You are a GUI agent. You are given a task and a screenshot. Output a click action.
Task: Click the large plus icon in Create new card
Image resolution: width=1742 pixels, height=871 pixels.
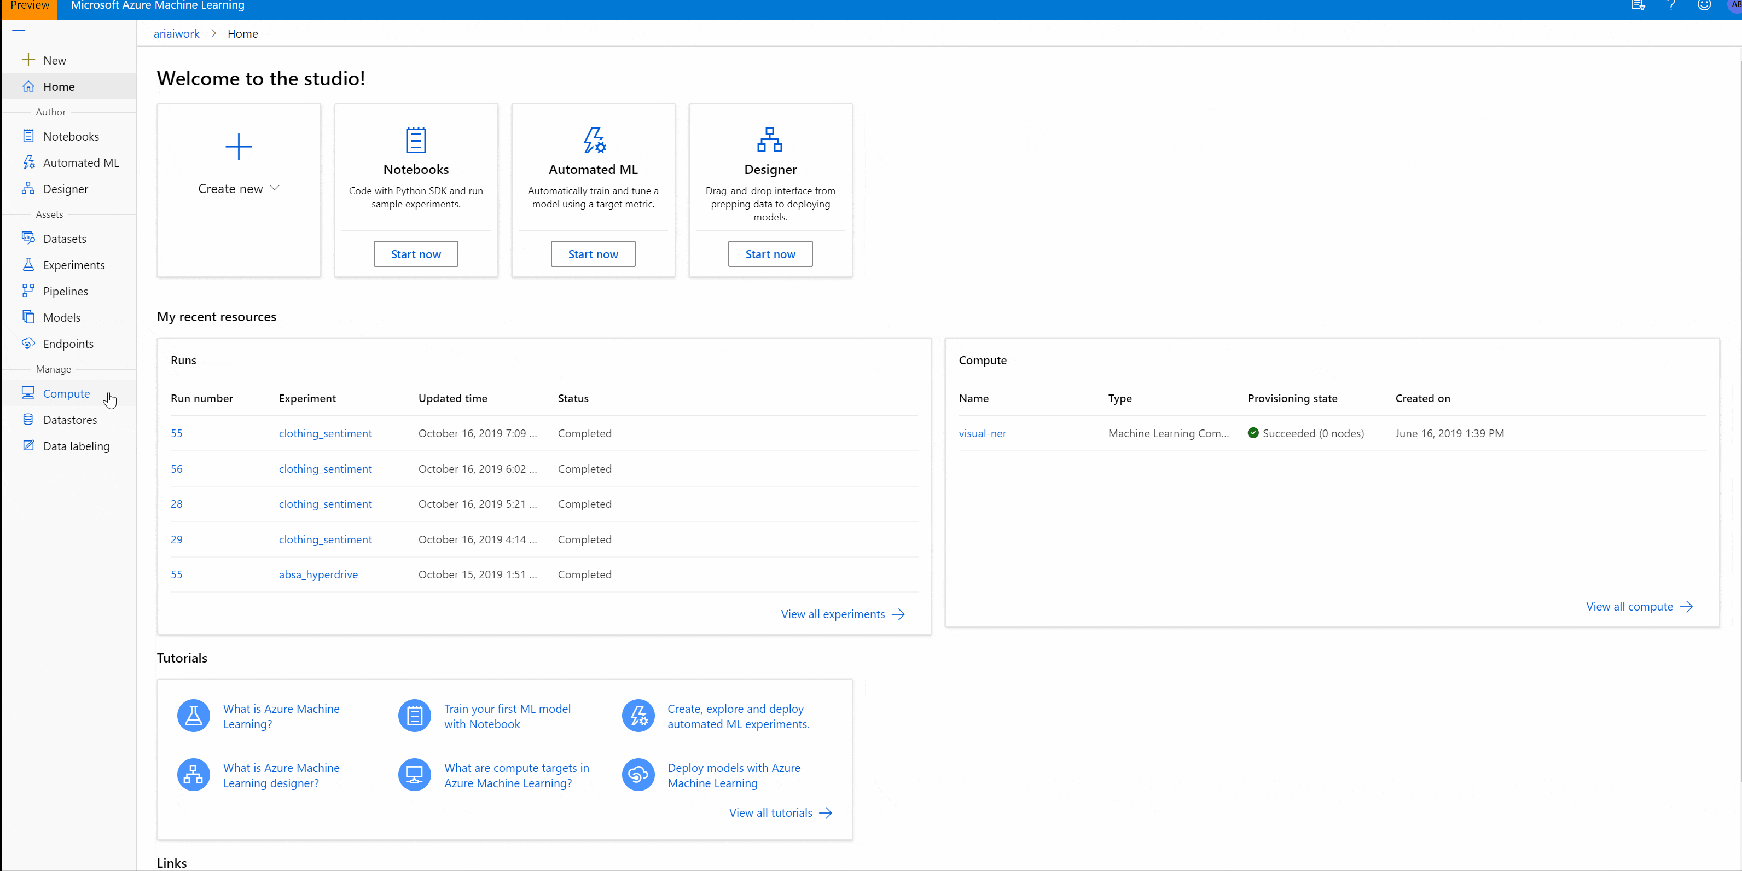click(238, 147)
